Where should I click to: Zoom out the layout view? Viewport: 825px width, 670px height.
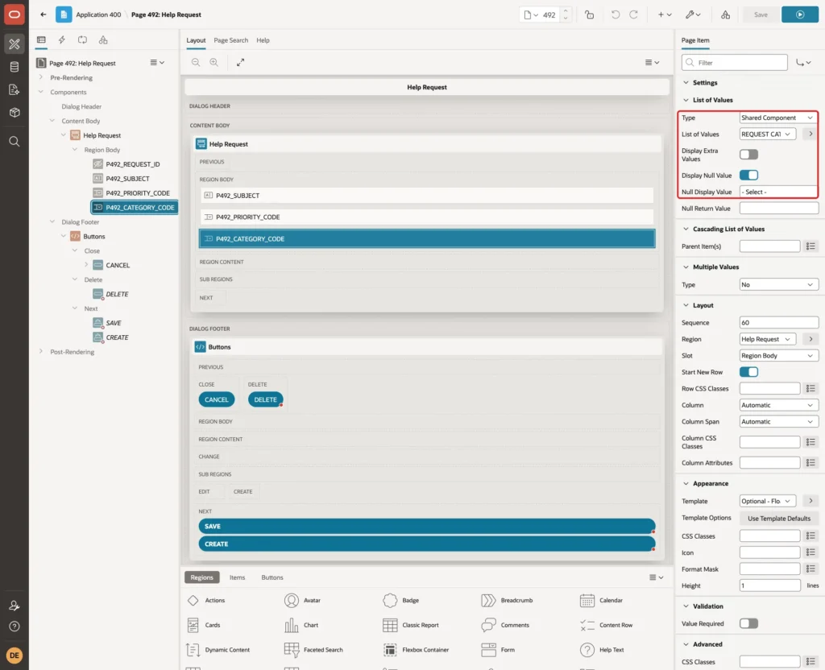[195, 62]
